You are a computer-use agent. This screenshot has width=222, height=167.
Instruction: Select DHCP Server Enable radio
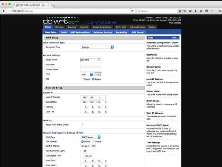(83, 142)
